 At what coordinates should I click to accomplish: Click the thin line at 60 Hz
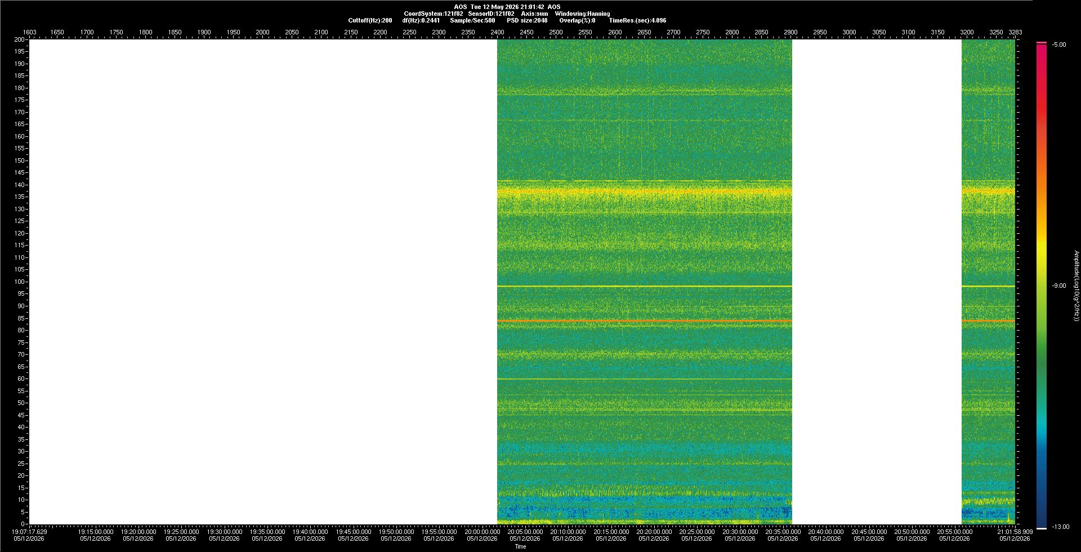click(x=644, y=379)
